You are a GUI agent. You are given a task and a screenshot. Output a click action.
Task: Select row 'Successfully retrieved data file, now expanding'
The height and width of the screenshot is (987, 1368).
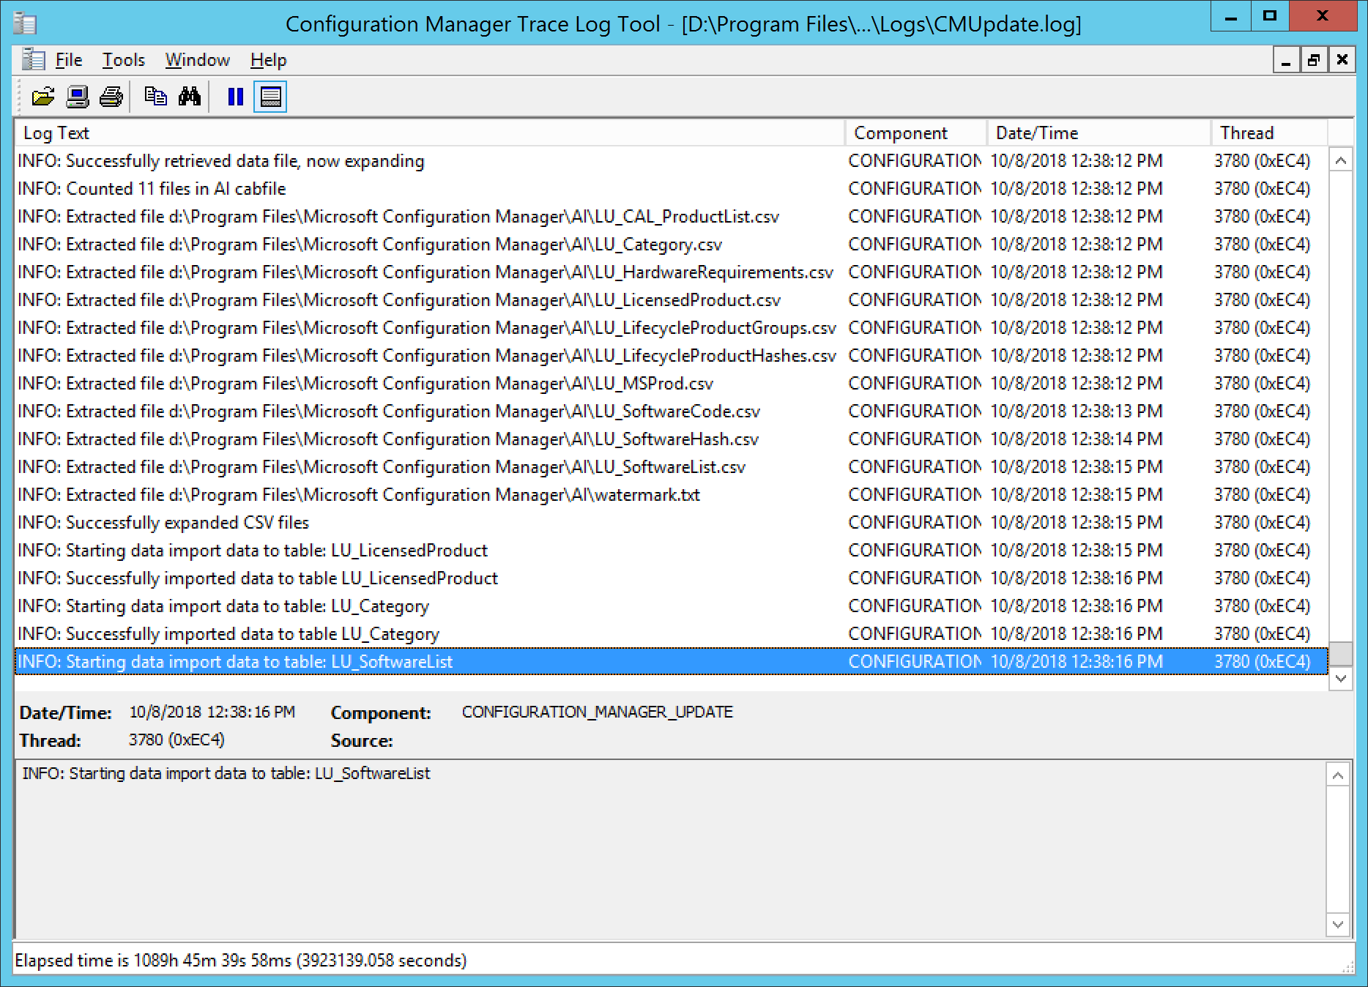coord(672,160)
